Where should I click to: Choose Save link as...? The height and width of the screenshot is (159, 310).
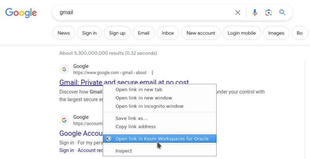tap(160, 118)
